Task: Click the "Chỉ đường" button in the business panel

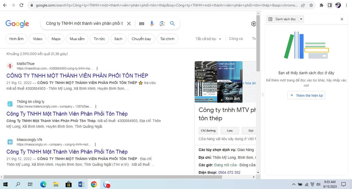Action: 208,130
